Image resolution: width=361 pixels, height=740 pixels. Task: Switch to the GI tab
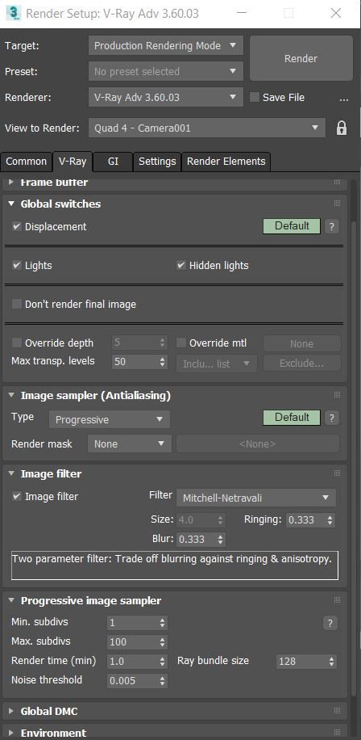pos(113,162)
